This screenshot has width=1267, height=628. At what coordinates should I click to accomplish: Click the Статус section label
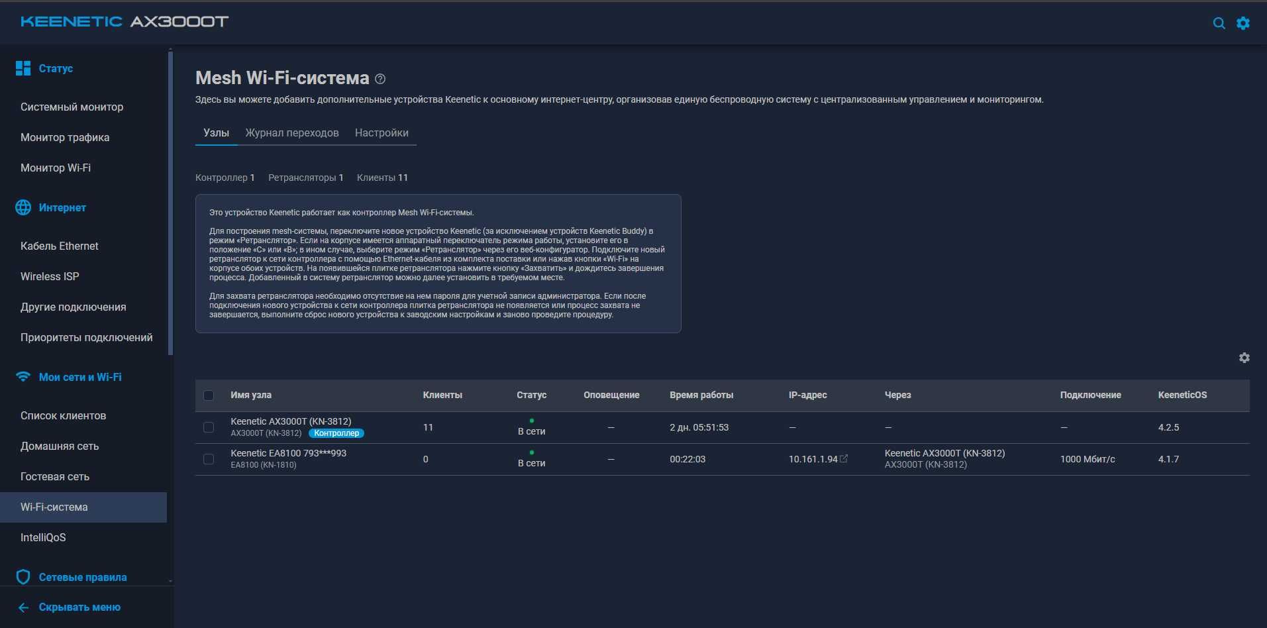tap(56, 68)
